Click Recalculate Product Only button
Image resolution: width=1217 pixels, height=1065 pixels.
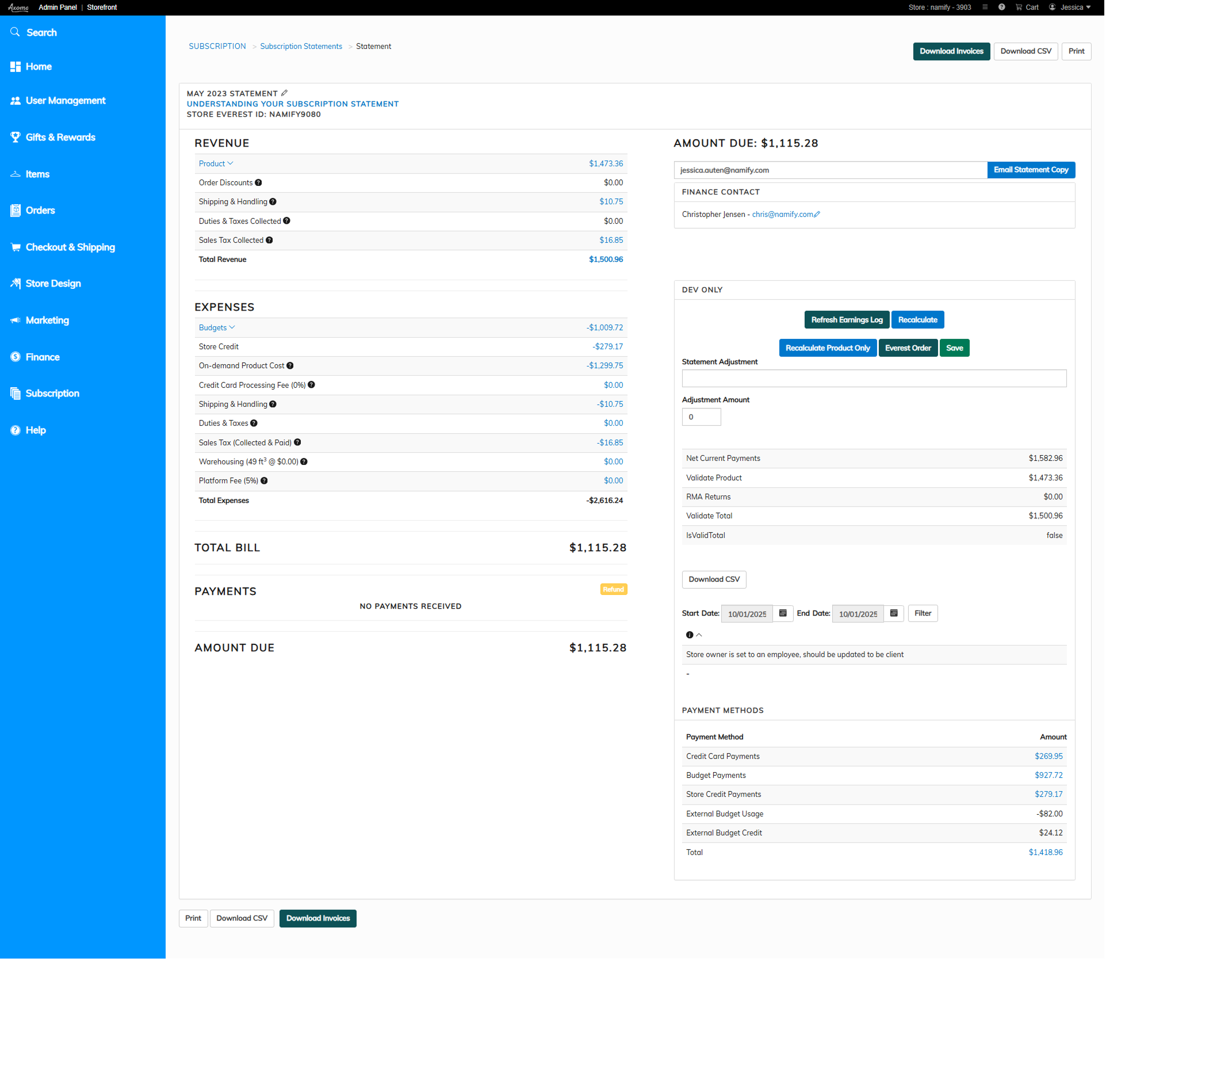point(828,348)
